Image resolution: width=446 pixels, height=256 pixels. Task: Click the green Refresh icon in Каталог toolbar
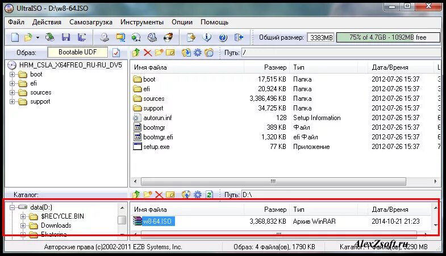click(x=209, y=194)
